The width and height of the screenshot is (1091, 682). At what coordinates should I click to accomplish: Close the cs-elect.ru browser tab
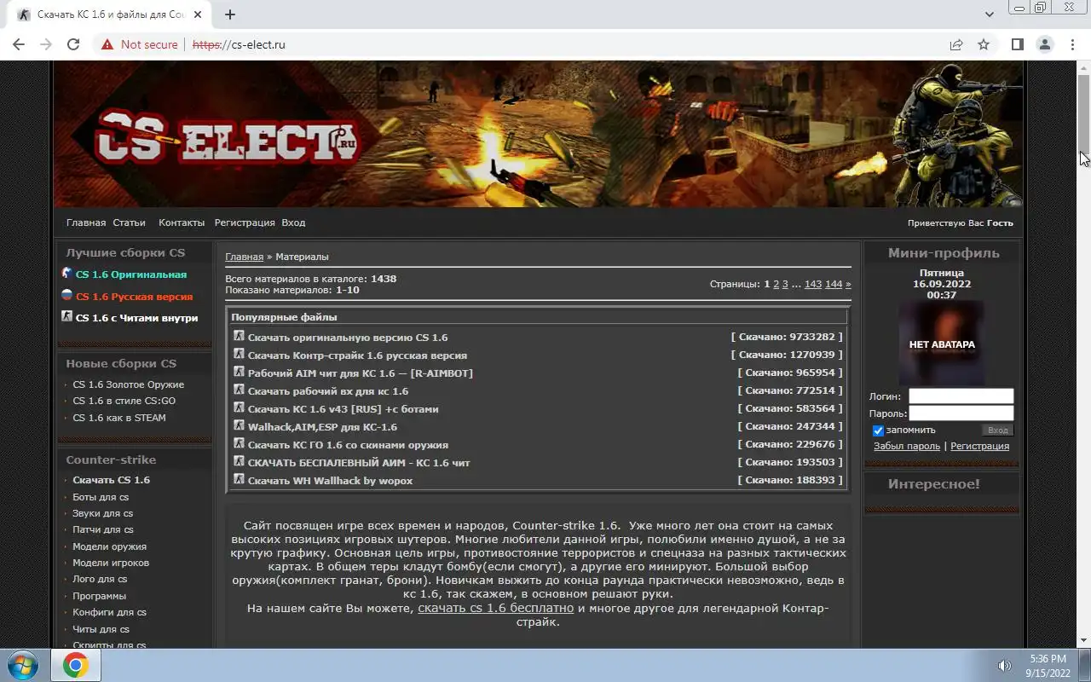click(x=198, y=14)
